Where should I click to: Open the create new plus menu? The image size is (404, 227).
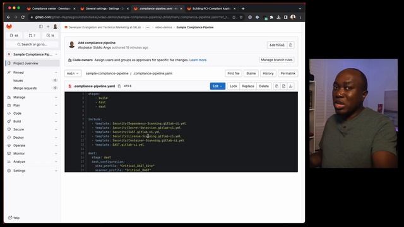[x=48, y=26]
